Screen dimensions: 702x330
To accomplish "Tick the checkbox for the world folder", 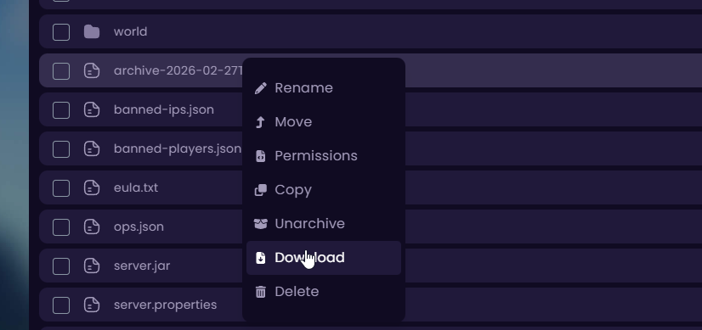I will [61, 32].
